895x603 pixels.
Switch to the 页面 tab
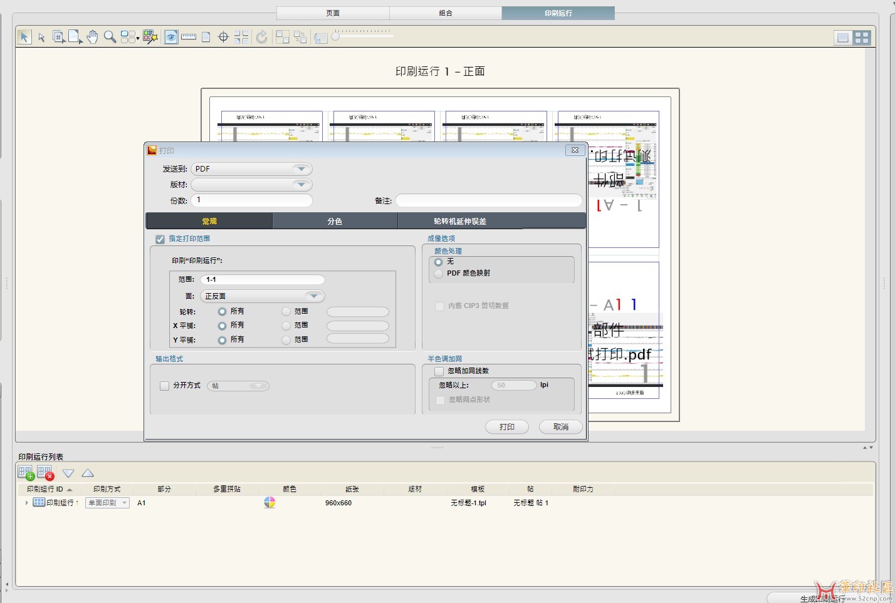(333, 13)
